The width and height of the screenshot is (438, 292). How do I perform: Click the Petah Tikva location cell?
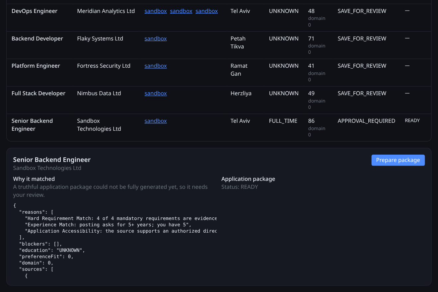pos(238,42)
